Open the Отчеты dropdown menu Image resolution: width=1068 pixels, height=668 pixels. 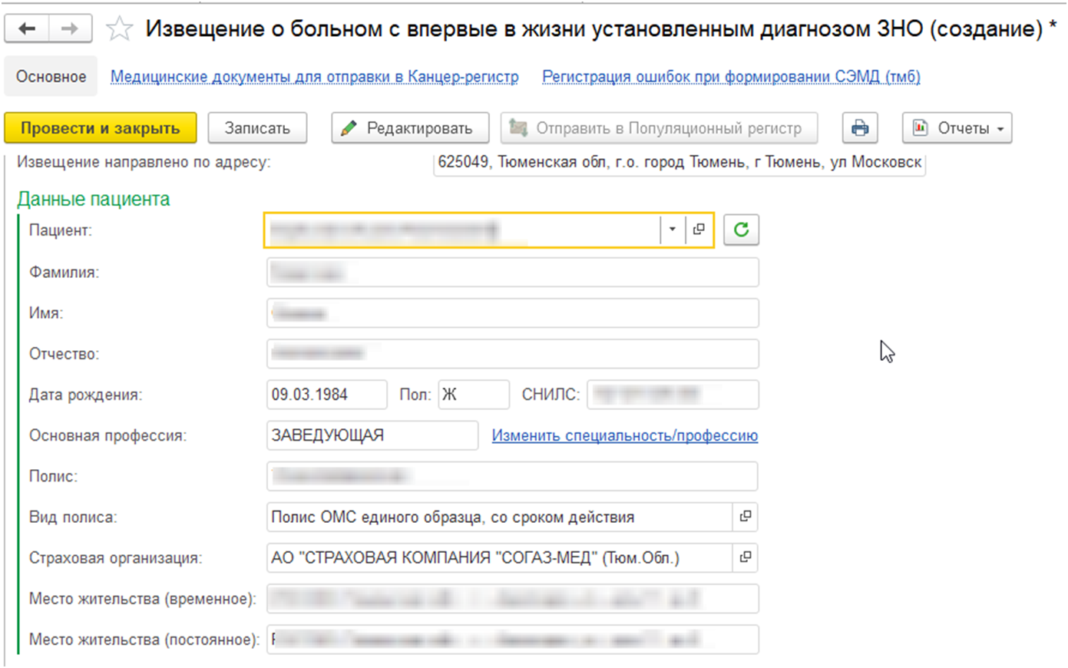[957, 128]
